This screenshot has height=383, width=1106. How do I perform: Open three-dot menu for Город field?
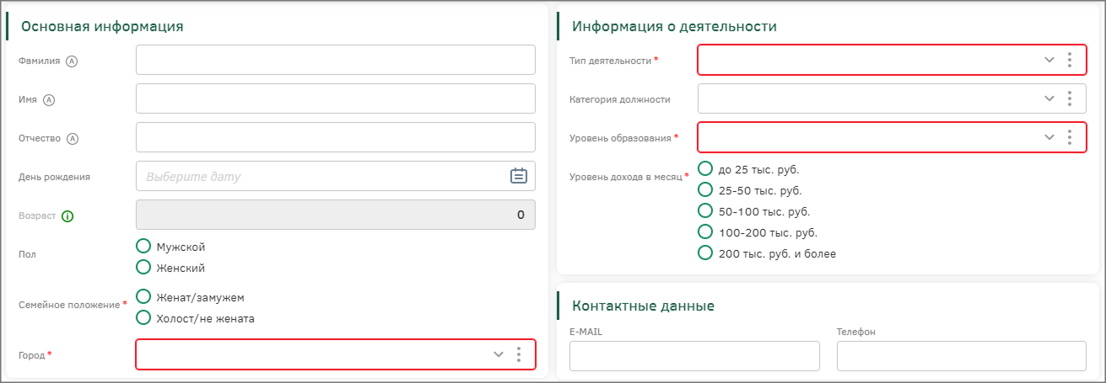pos(518,354)
